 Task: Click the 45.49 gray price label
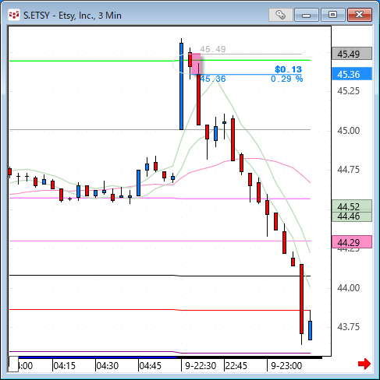(x=352, y=54)
